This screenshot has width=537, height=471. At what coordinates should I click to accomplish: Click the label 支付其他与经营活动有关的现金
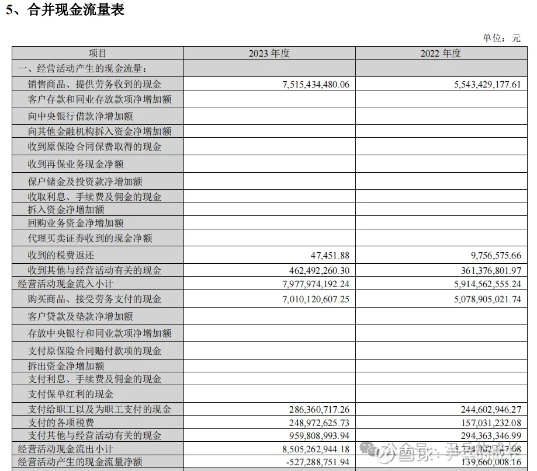pos(95,435)
